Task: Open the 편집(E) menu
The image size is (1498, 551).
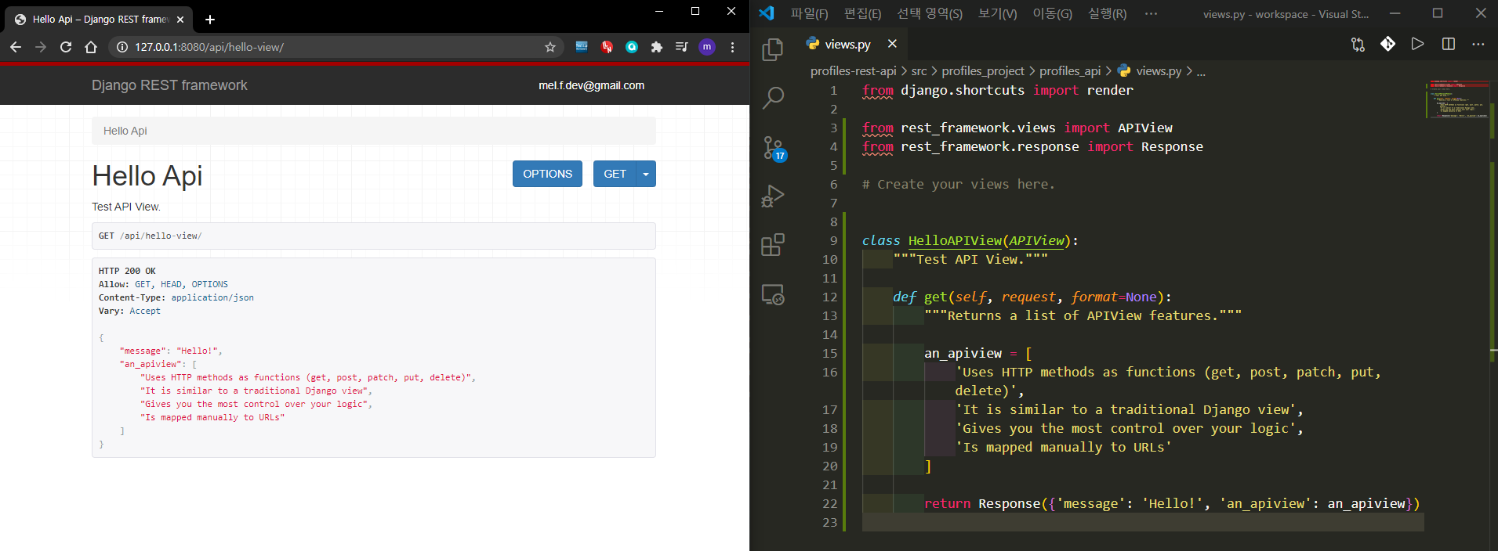Action: pos(862,13)
